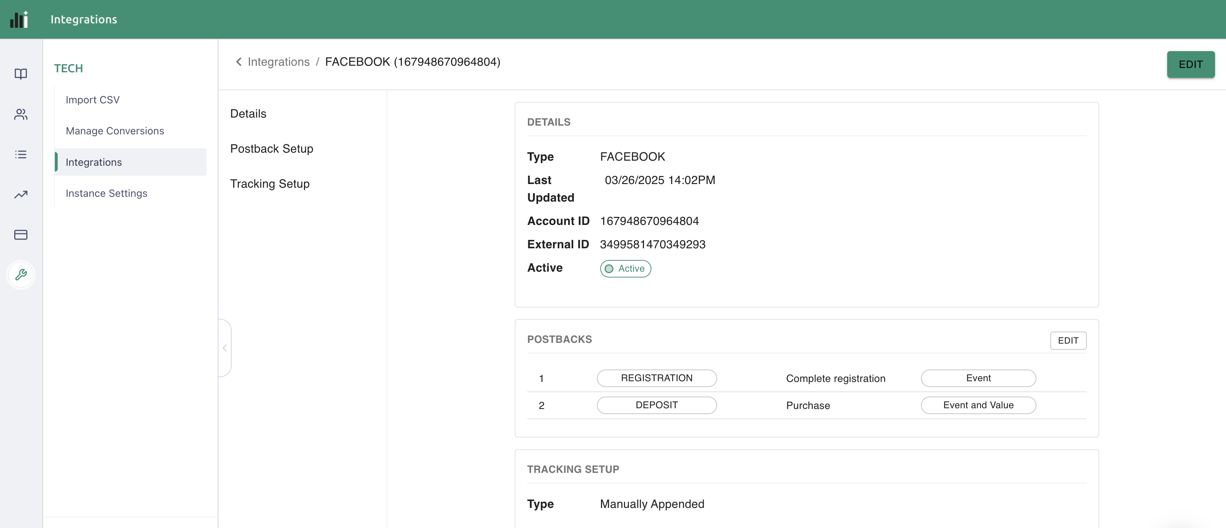Open the users icon in sidebar

click(x=20, y=114)
